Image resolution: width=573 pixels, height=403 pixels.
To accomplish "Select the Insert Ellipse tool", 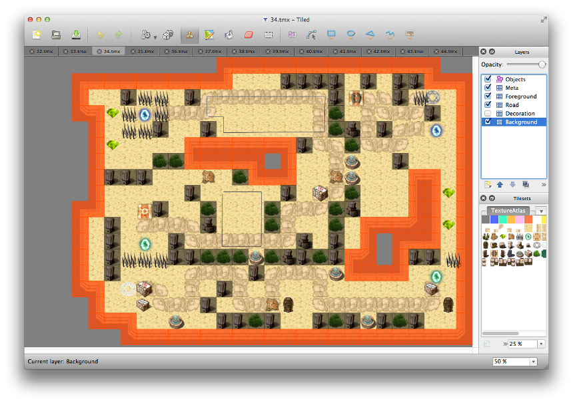I will [x=351, y=35].
